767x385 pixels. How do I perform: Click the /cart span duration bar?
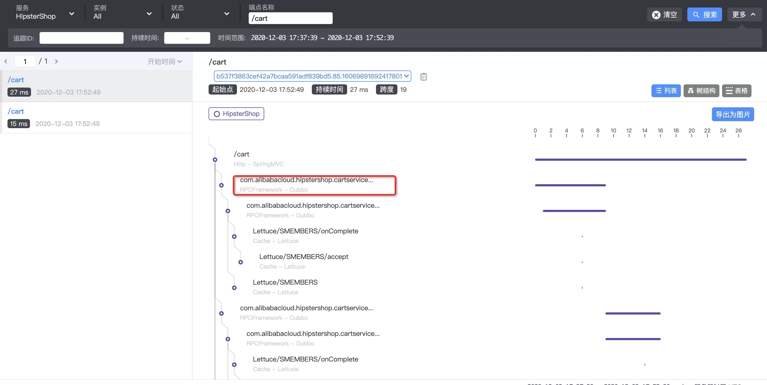[641, 160]
